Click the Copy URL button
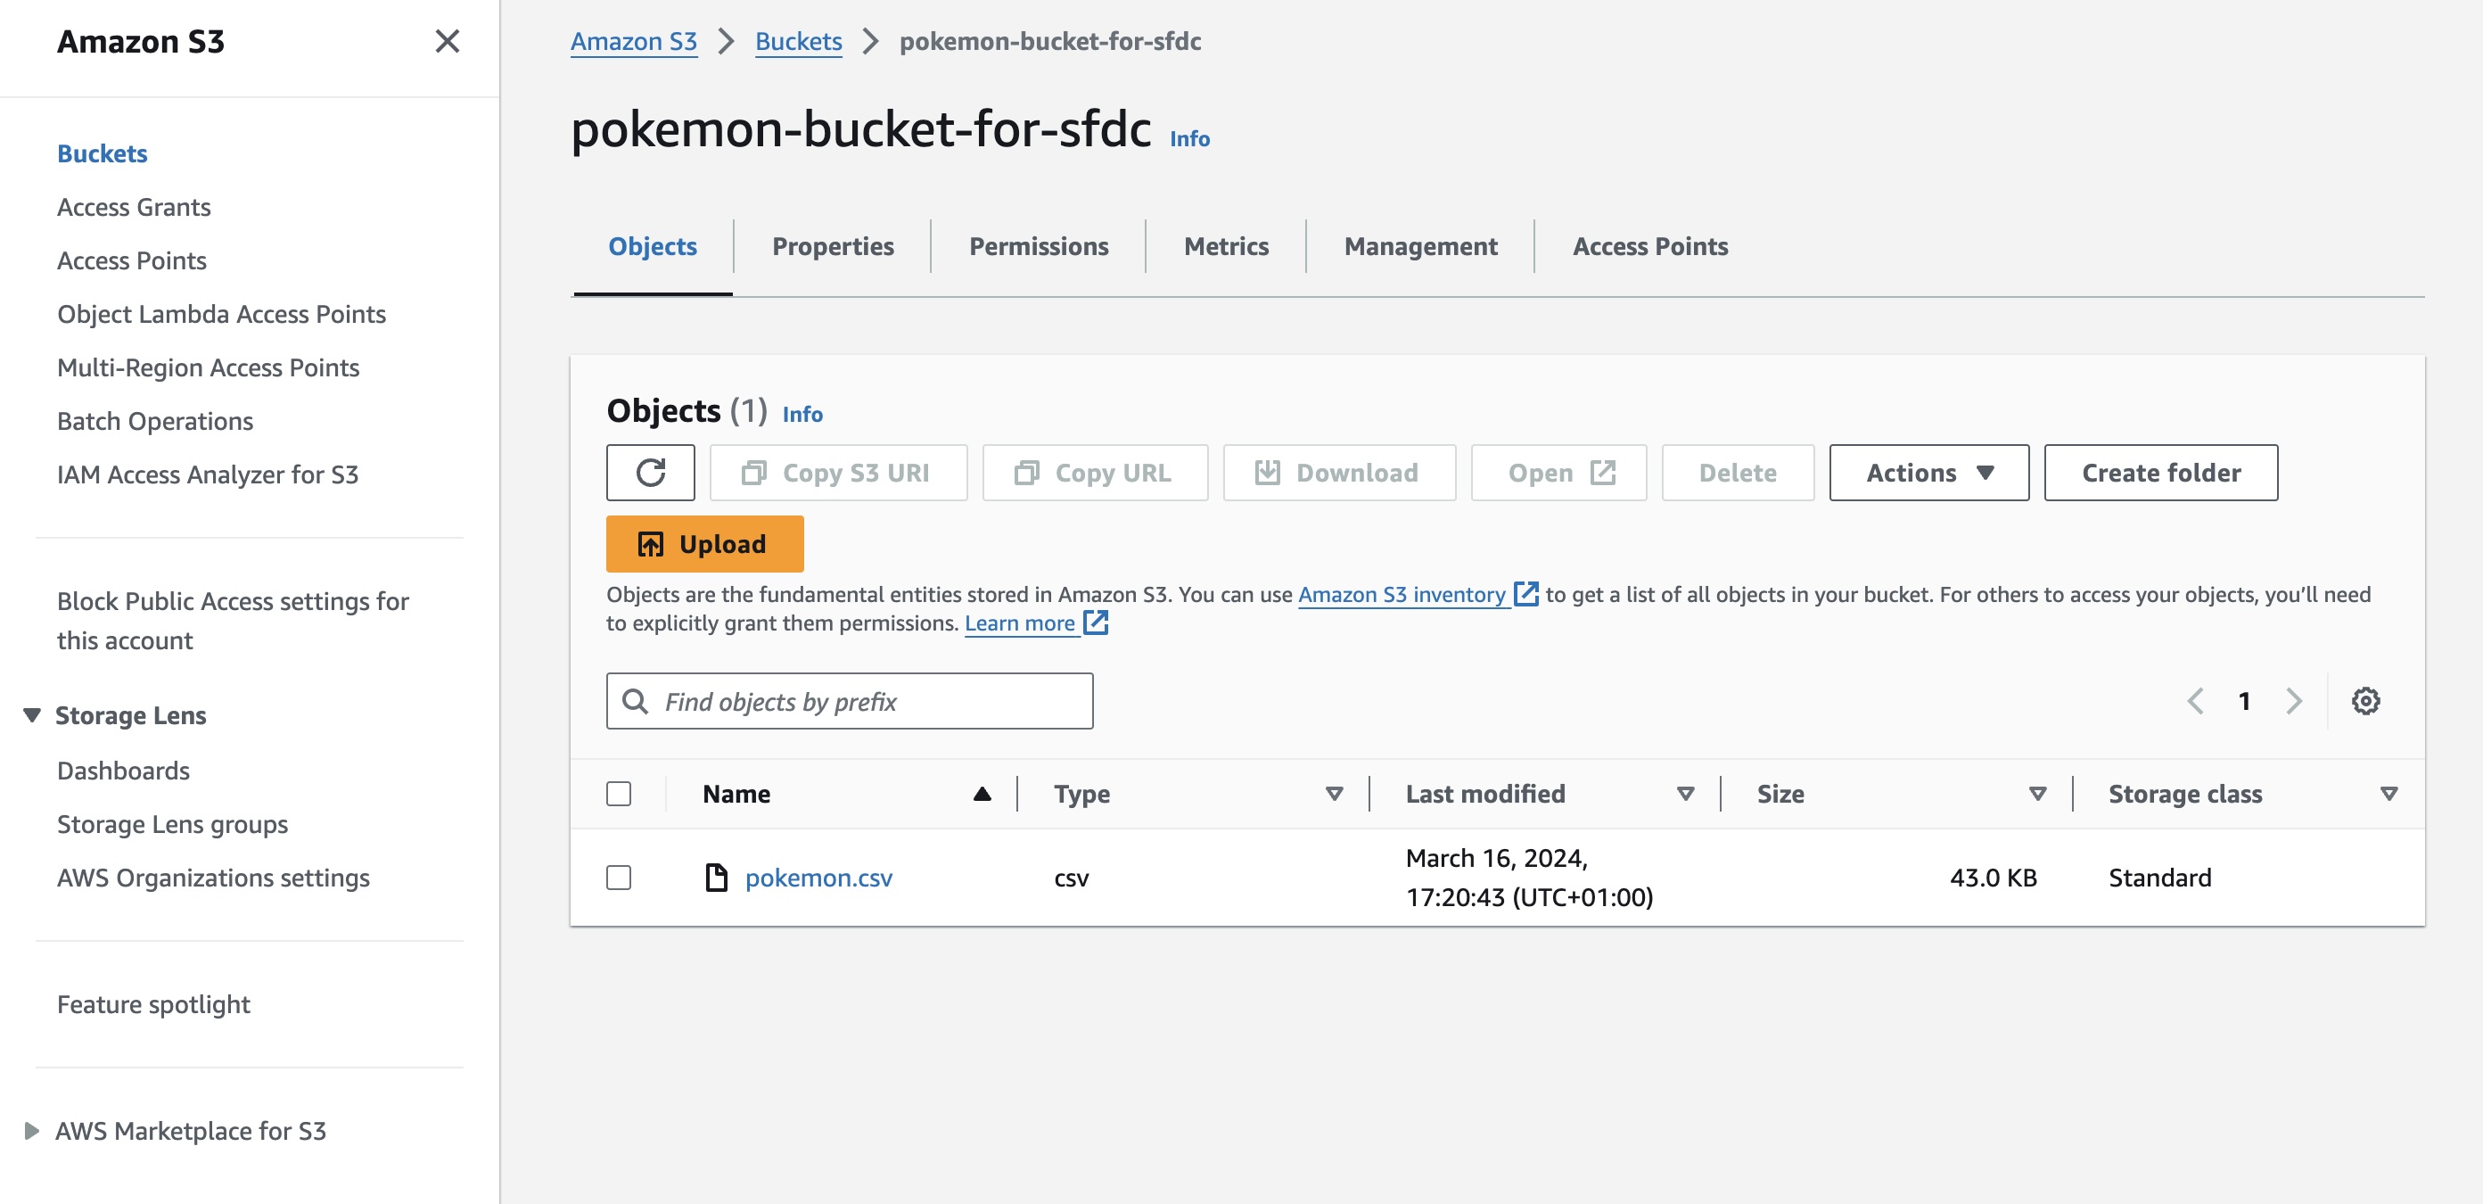 click(1095, 473)
